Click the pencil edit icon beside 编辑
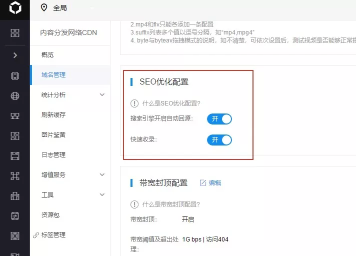This screenshot has width=356, height=256. (203, 183)
